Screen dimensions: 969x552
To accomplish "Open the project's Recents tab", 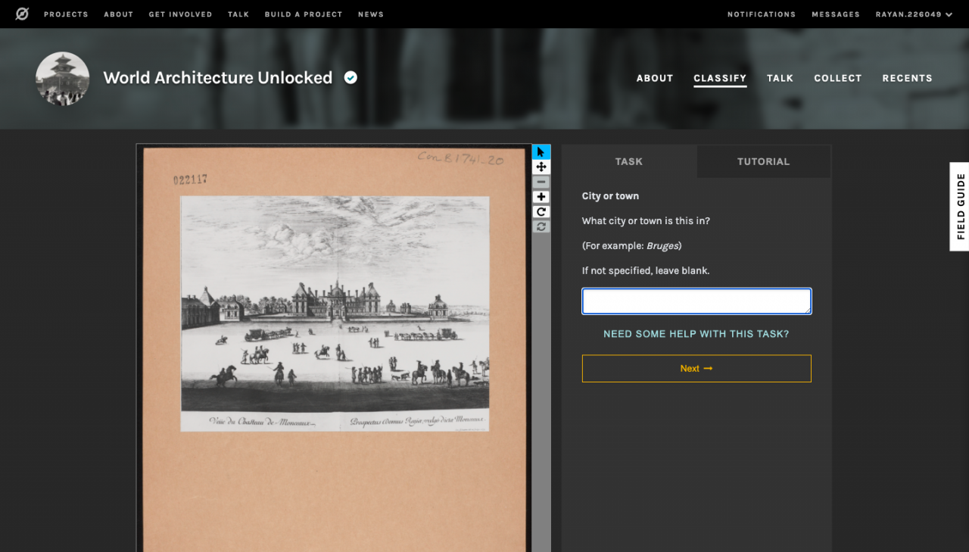I will [x=907, y=78].
